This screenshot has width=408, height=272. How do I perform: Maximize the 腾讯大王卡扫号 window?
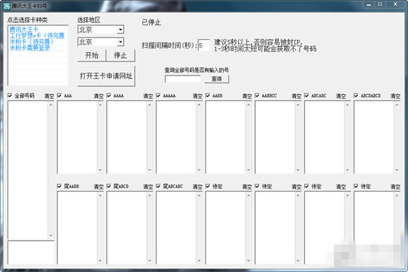point(380,4)
